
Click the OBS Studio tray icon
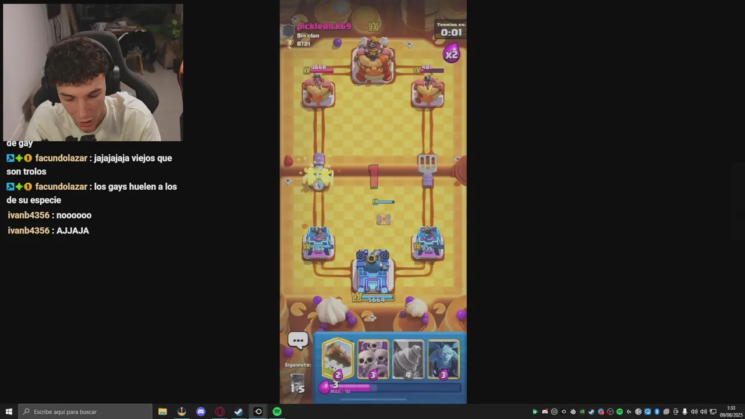pos(610,411)
